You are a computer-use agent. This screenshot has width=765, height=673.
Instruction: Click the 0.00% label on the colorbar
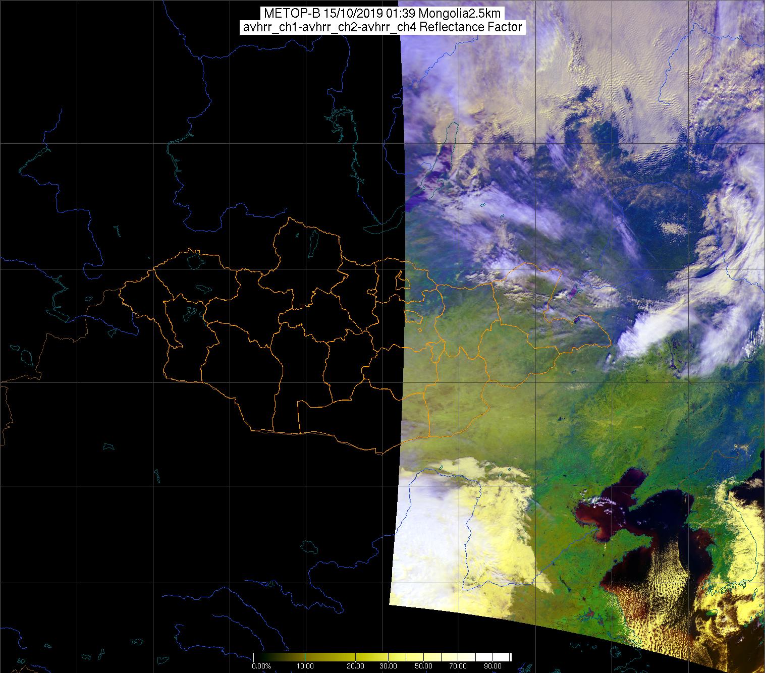pos(262,666)
